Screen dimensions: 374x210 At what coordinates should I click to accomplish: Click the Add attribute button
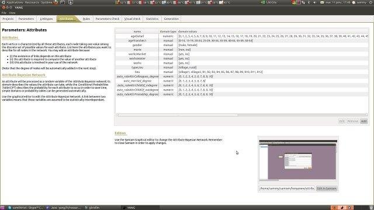(x=363, y=121)
